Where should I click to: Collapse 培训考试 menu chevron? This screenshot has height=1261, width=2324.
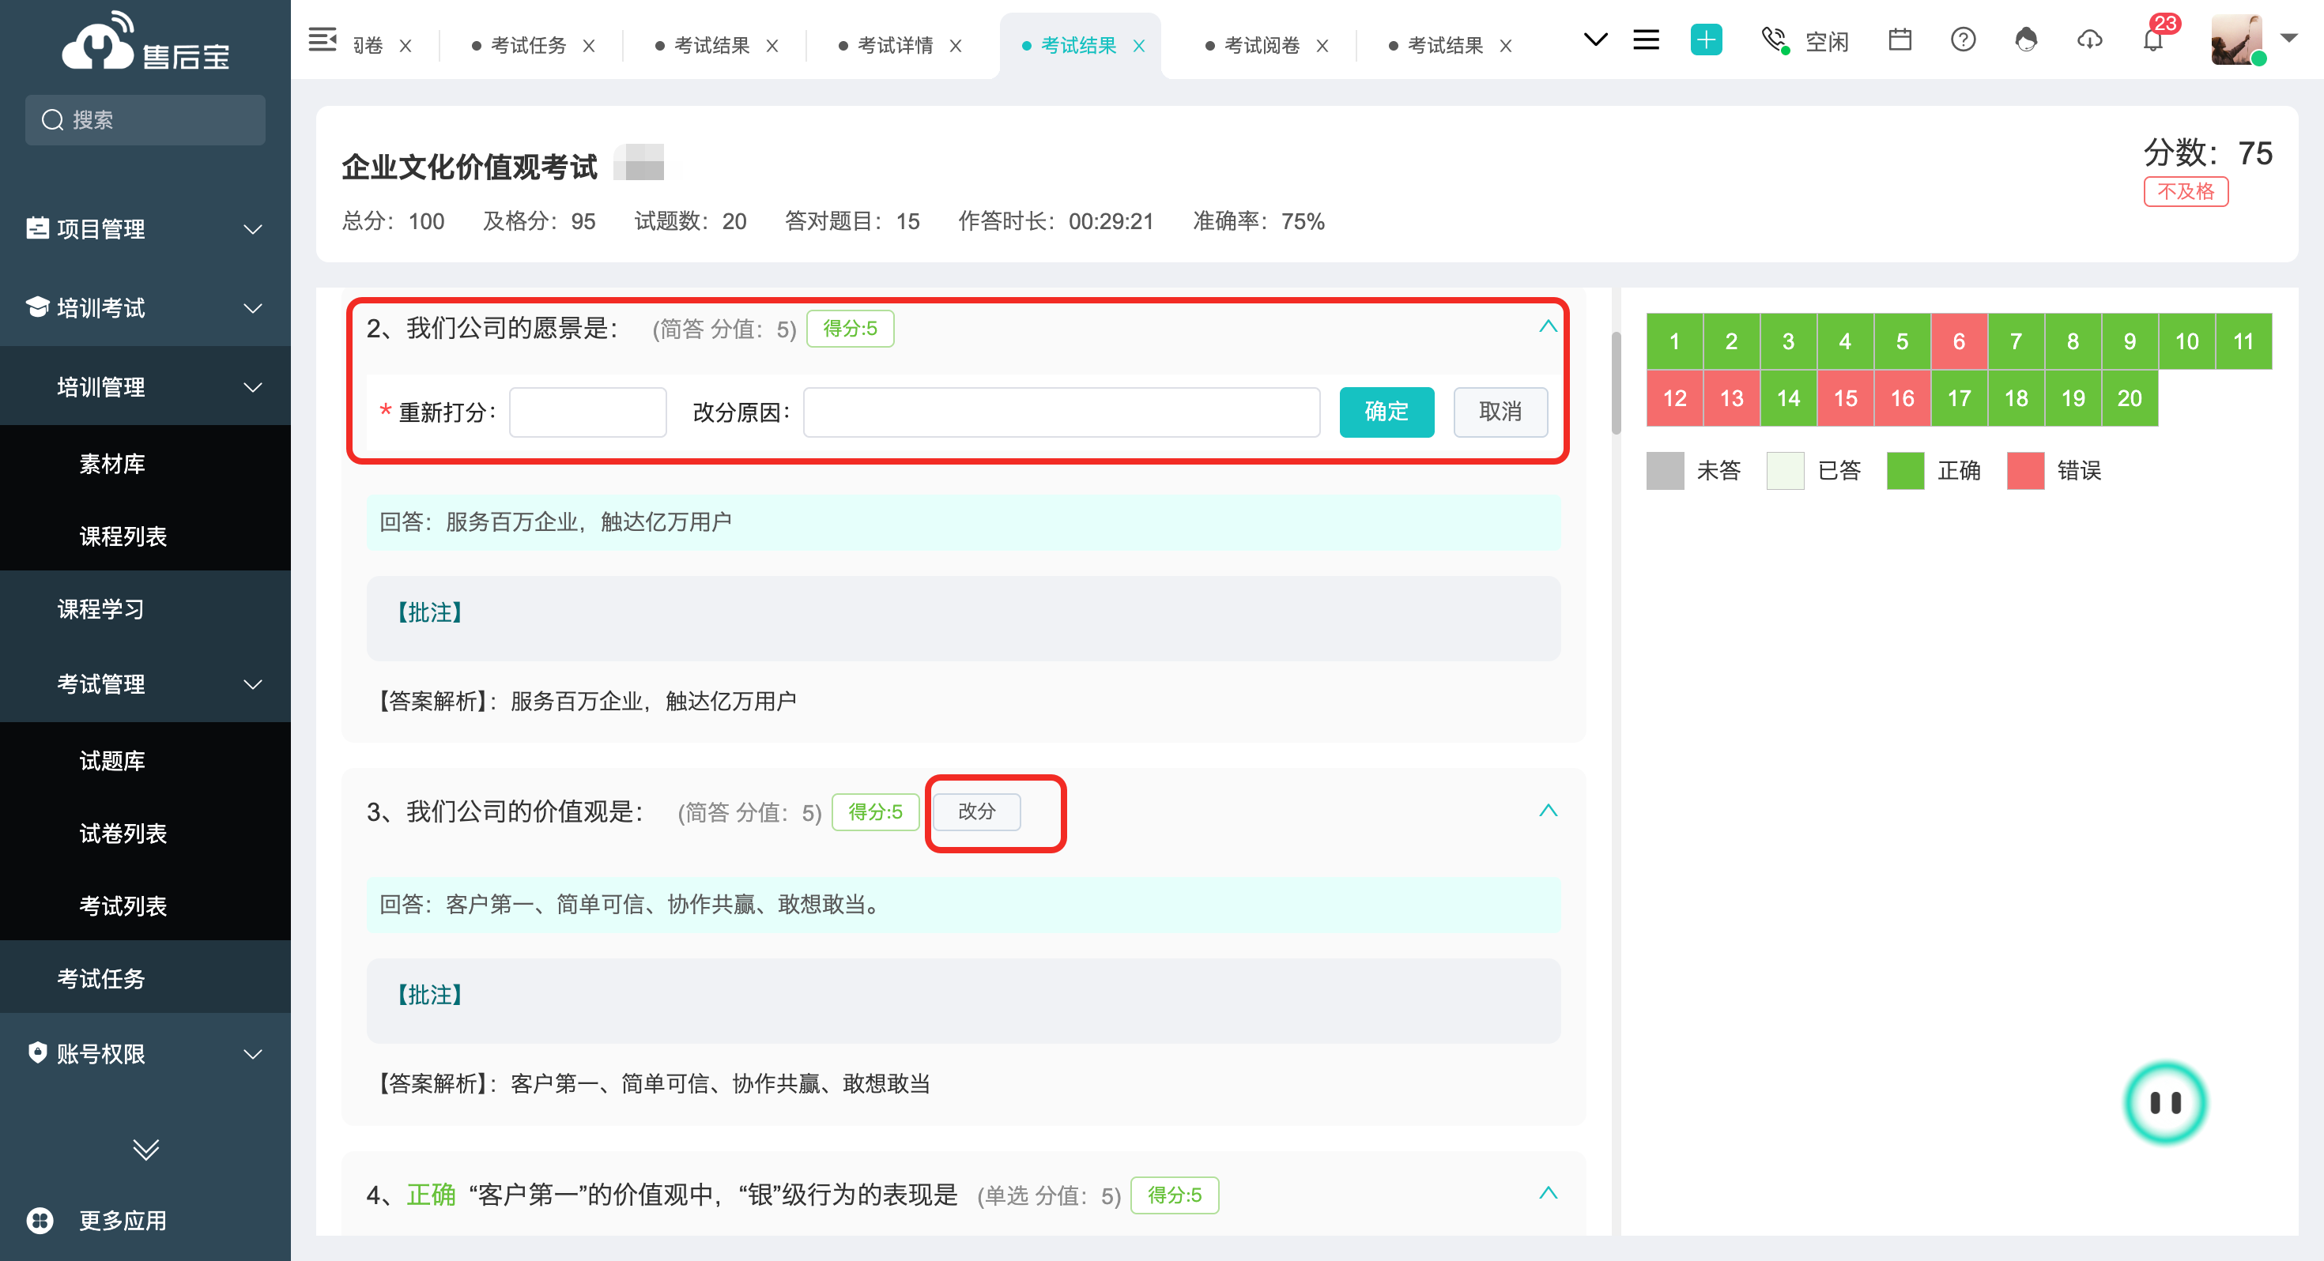(254, 308)
